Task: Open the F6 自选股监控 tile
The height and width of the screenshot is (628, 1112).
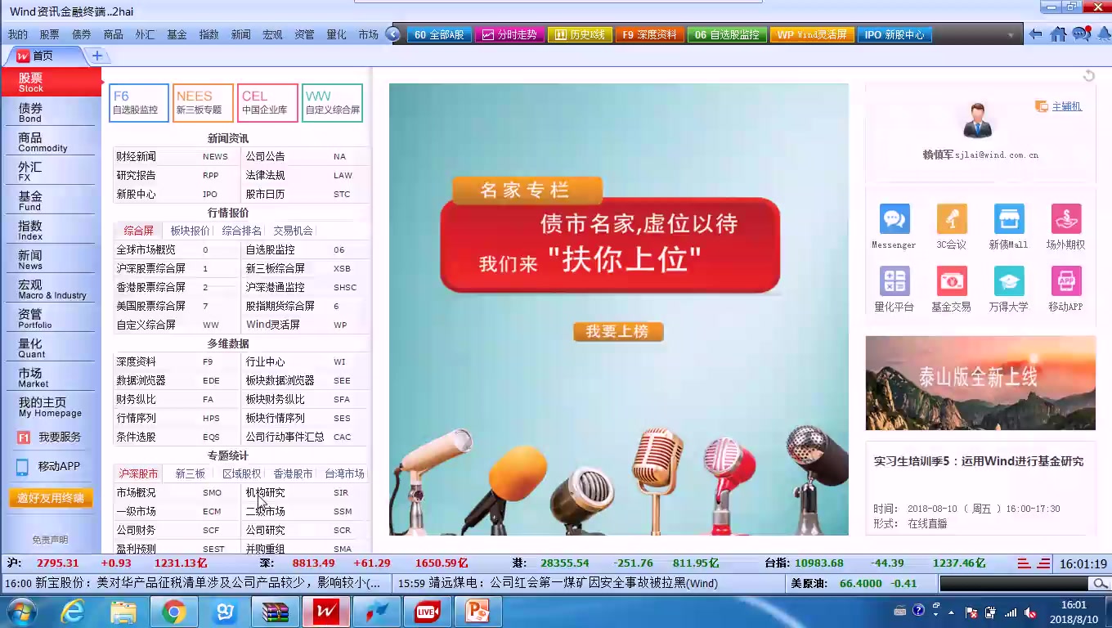Action: click(x=139, y=103)
